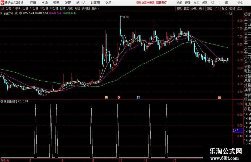Click the 多股 multi-stock button
Viewport: 251px width, 162px height.
[x=194, y=8]
